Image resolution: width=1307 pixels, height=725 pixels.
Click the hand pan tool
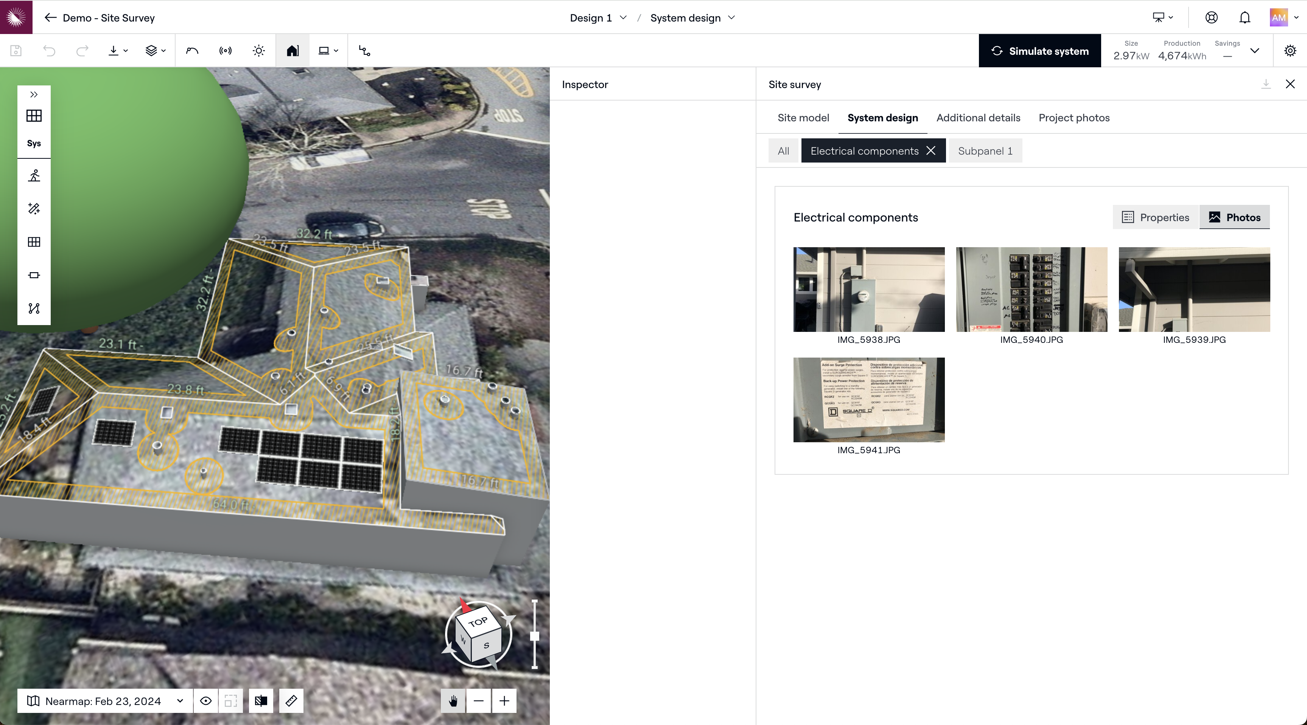[453, 701]
